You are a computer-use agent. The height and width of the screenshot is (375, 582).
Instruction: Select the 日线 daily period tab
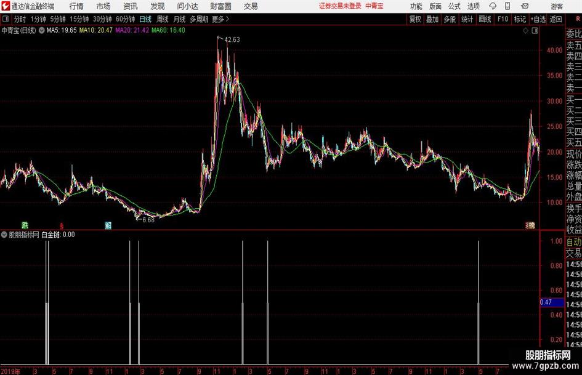[x=145, y=19]
